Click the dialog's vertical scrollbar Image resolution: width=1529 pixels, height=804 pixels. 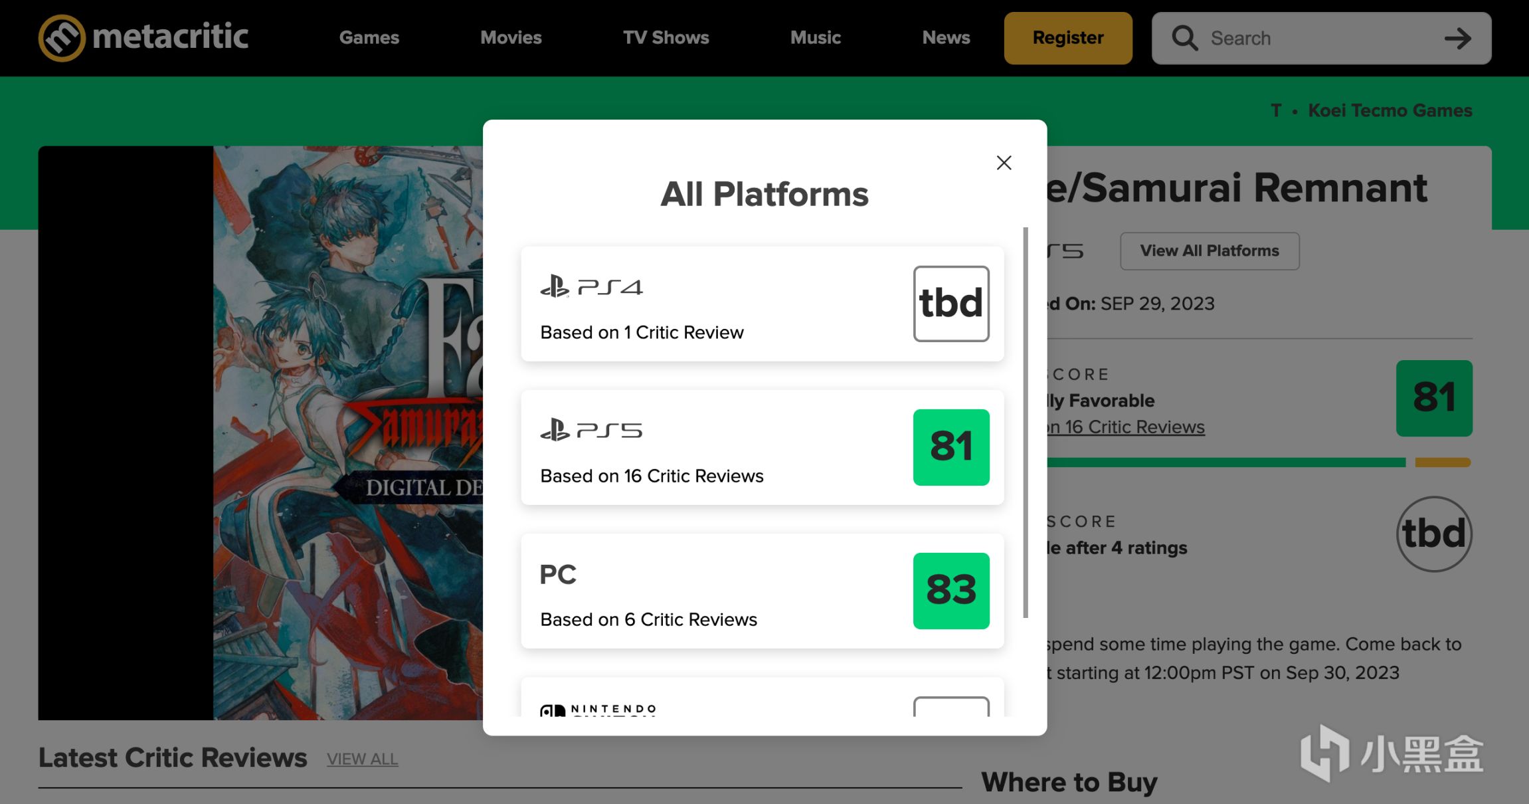coord(1026,423)
